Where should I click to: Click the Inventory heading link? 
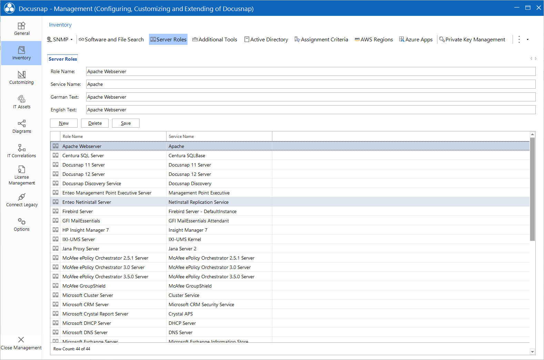(x=60, y=25)
